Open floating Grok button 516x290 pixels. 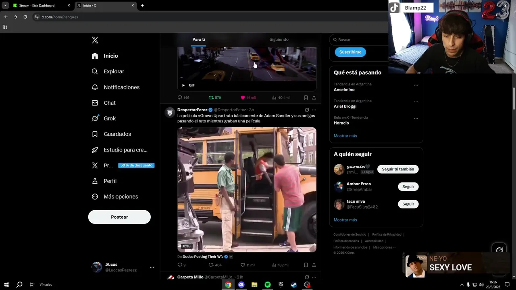(499, 250)
